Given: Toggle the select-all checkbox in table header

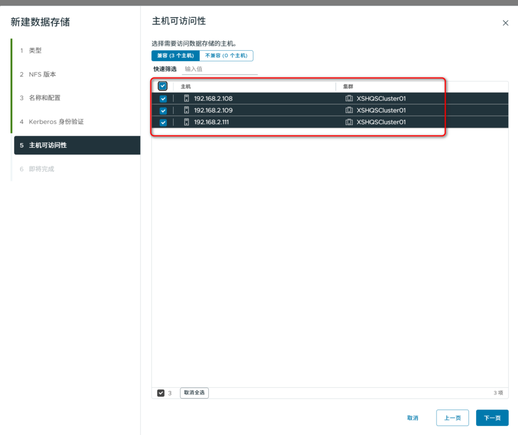Looking at the screenshot, I should point(163,86).
